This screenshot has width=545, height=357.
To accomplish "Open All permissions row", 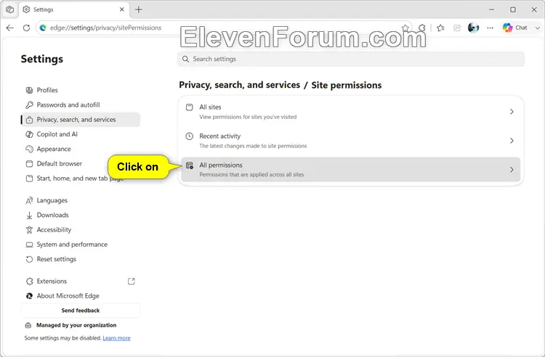I will click(351, 170).
